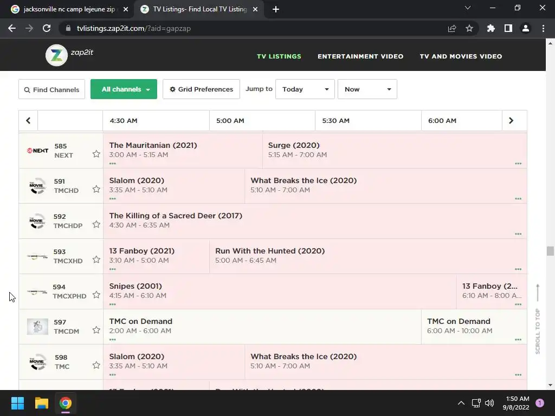Go forward in browser history
Viewport: 555px width, 416px height.
point(29,28)
